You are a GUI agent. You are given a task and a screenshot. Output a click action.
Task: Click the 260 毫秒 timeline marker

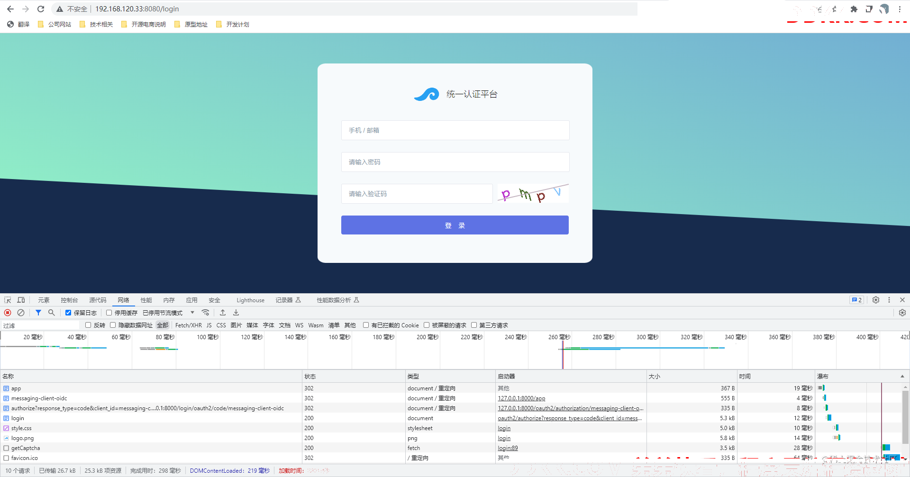[559, 337]
